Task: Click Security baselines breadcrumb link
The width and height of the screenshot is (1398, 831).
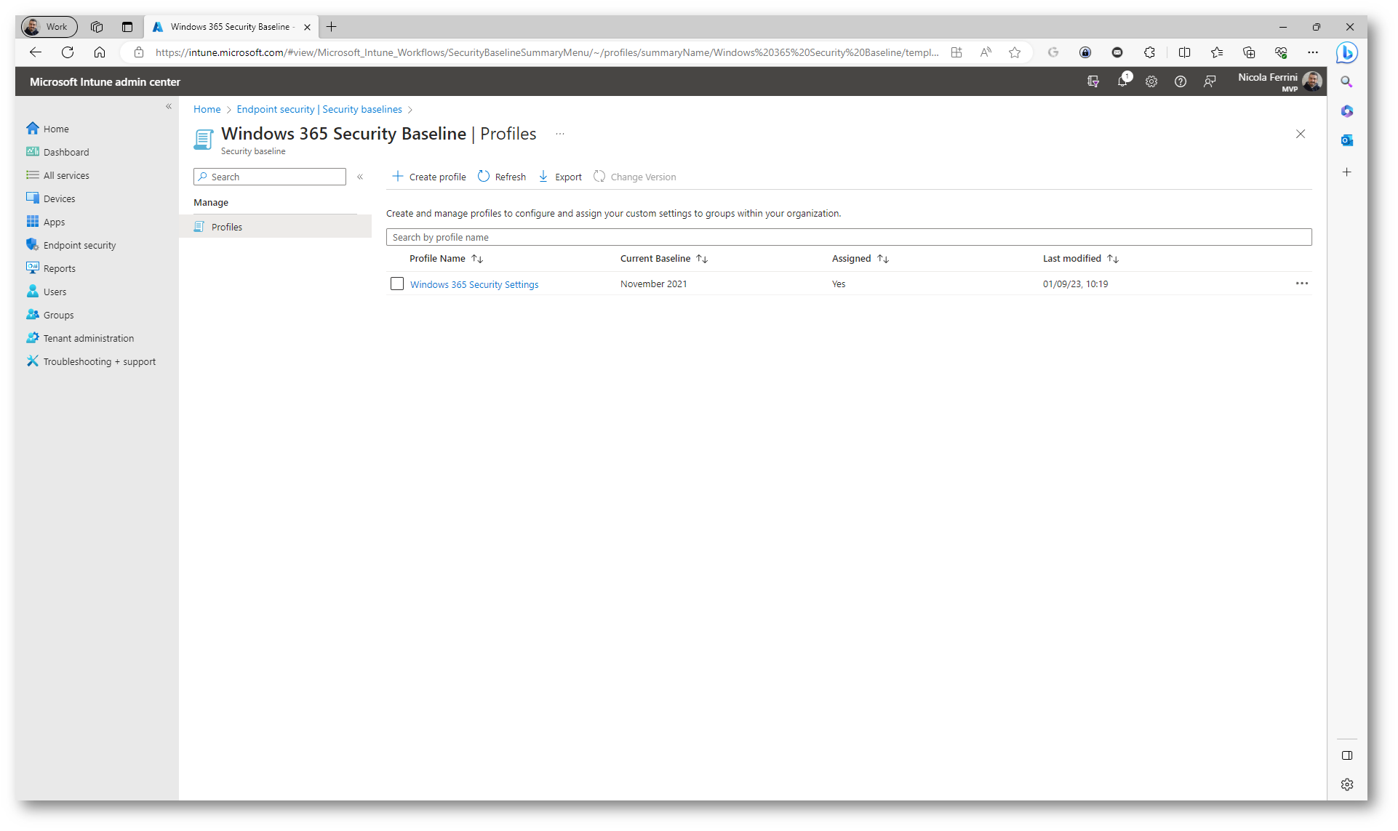Action: (362, 109)
